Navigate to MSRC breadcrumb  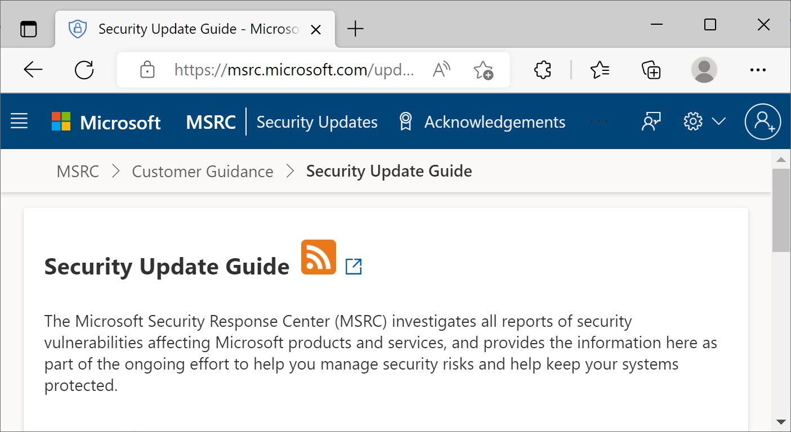(x=78, y=171)
